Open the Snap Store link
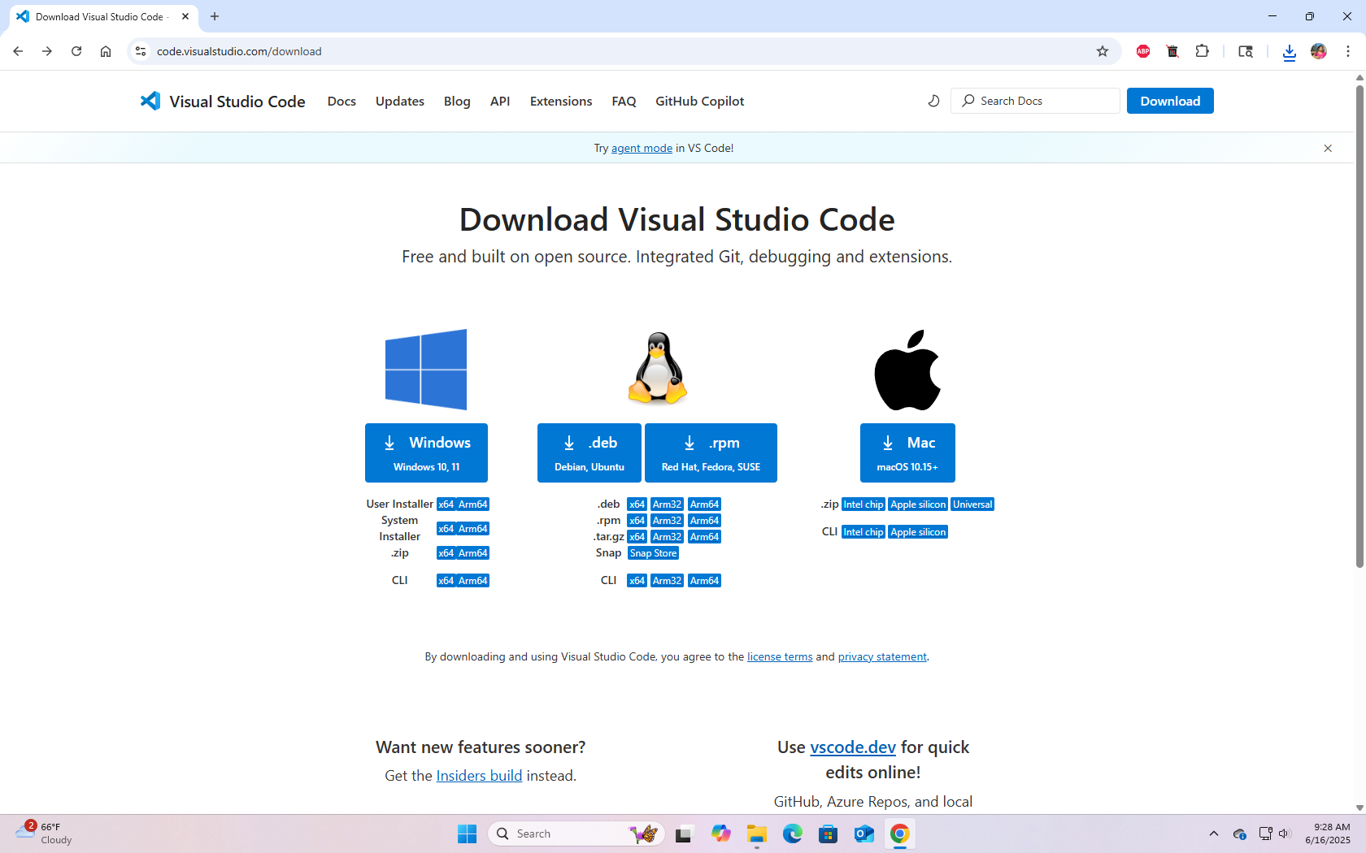 (654, 553)
